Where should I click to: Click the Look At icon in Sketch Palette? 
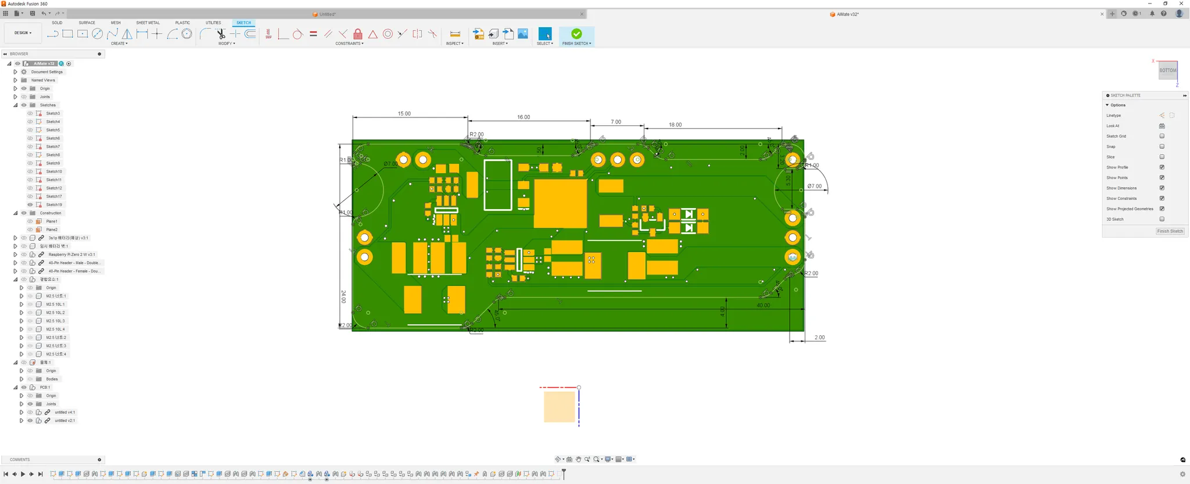point(1162,126)
